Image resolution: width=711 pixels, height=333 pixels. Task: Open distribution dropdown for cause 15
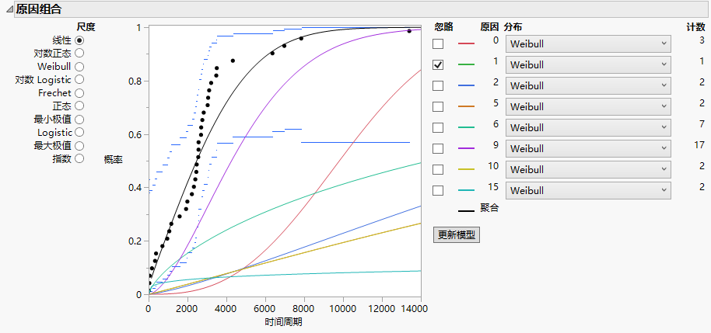click(588, 190)
